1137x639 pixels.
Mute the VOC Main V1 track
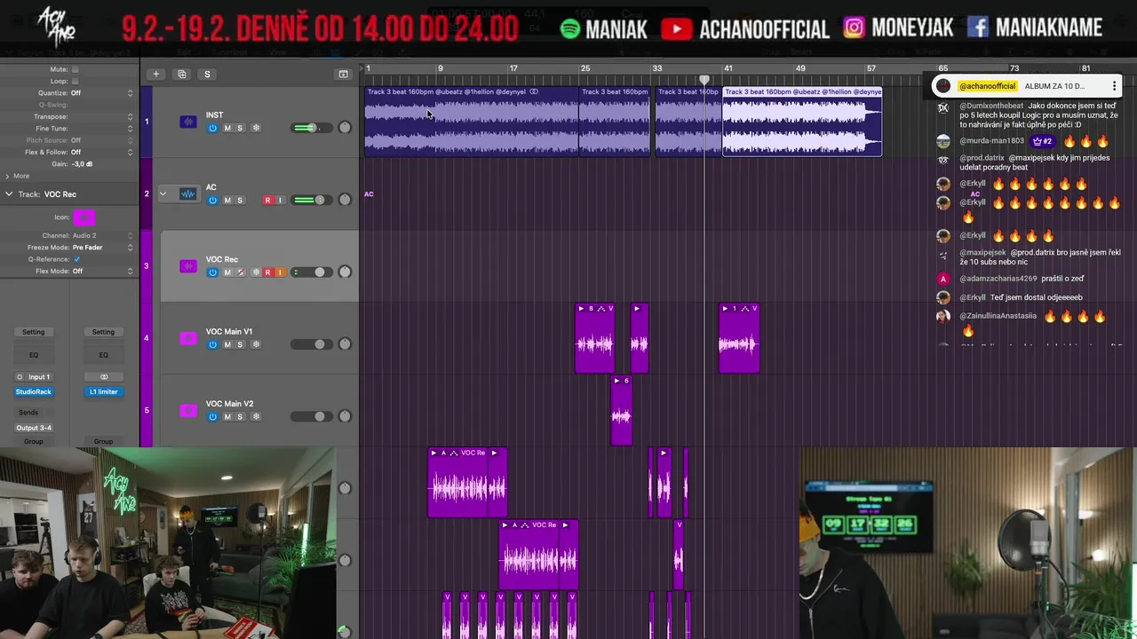(227, 344)
